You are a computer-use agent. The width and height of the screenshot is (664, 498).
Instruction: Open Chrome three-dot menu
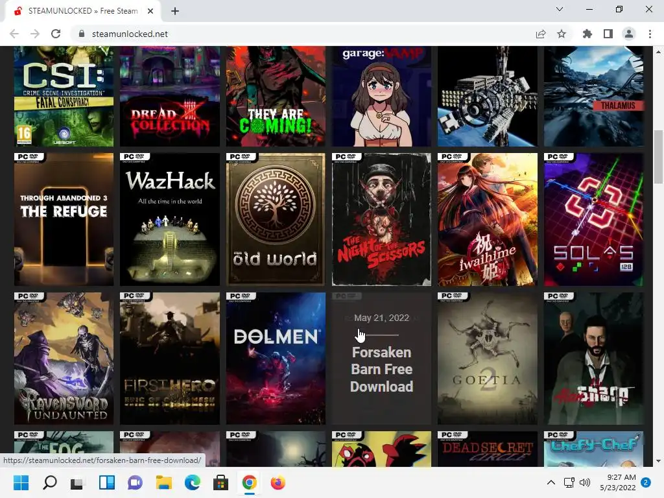[x=650, y=34]
